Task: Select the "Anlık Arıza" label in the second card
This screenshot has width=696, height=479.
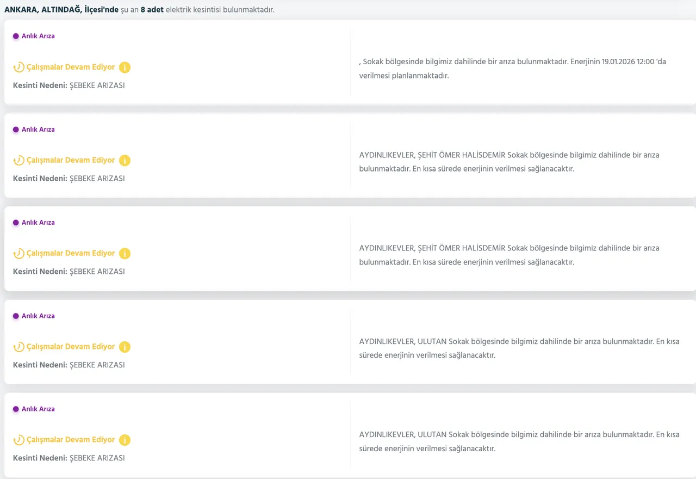Action: [x=38, y=130]
